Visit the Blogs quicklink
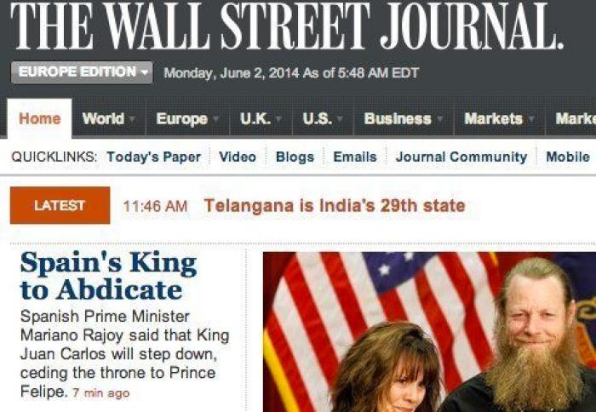Viewport: 596px width, 412px height. 295,157
